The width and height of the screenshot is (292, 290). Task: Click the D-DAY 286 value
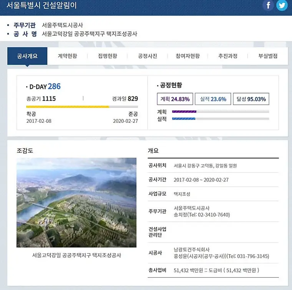click(54, 86)
